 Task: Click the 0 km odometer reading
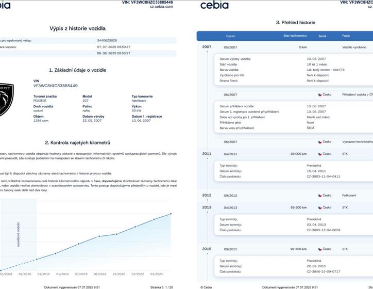pyautogui.click(x=303, y=47)
